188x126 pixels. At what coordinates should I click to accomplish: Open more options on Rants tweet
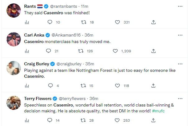click(x=180, y=6)
